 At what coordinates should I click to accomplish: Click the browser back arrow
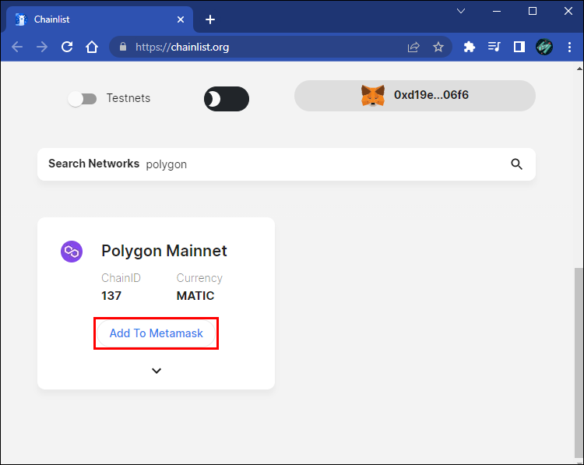point(17,47)
